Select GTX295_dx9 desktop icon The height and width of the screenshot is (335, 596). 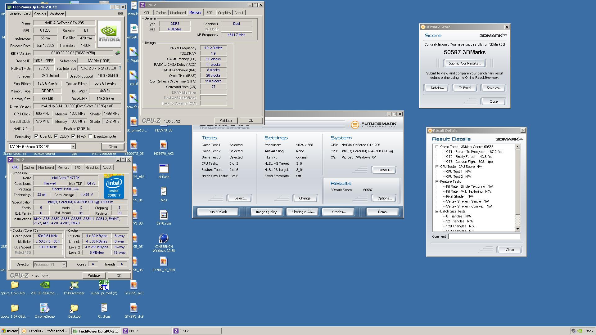click(x=134, y=310)
